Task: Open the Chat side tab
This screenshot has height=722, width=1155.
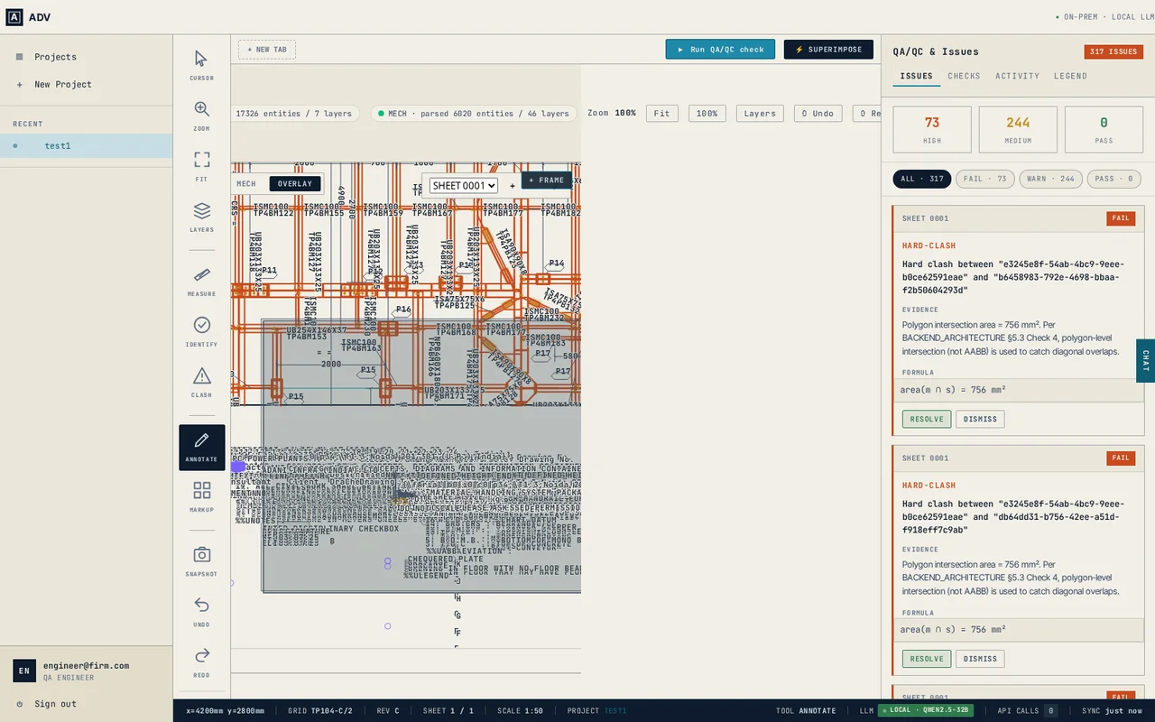Action: (x=1145, y=361)
